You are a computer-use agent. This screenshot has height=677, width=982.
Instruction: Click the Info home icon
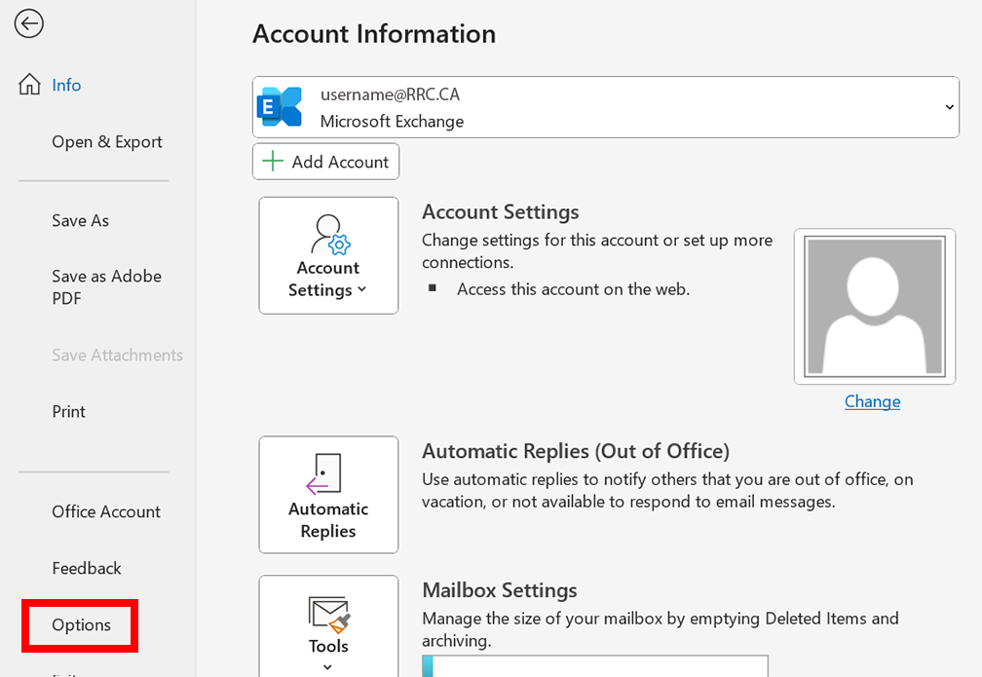pyautogui.click(x=30, y=85)
